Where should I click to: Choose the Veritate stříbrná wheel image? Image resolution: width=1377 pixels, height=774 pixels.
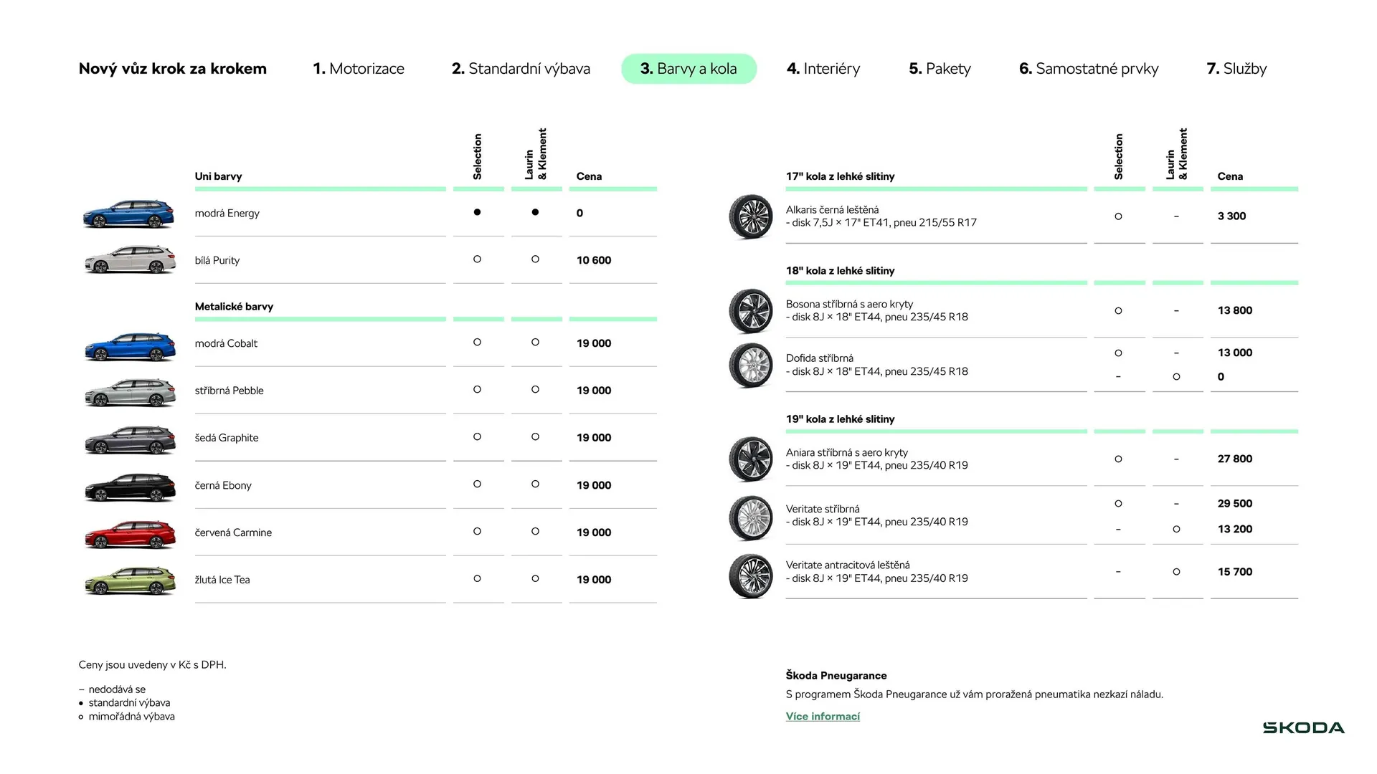751,517
